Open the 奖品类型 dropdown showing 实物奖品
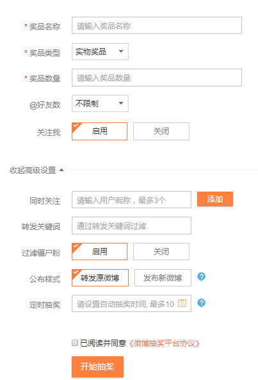 [x=100, y=52]
